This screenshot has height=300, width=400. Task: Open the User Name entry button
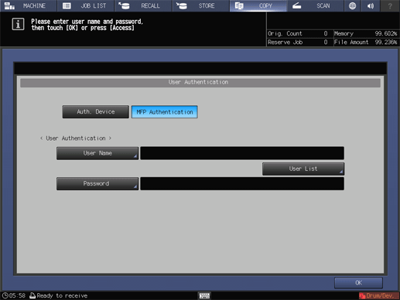pos(97,153)
